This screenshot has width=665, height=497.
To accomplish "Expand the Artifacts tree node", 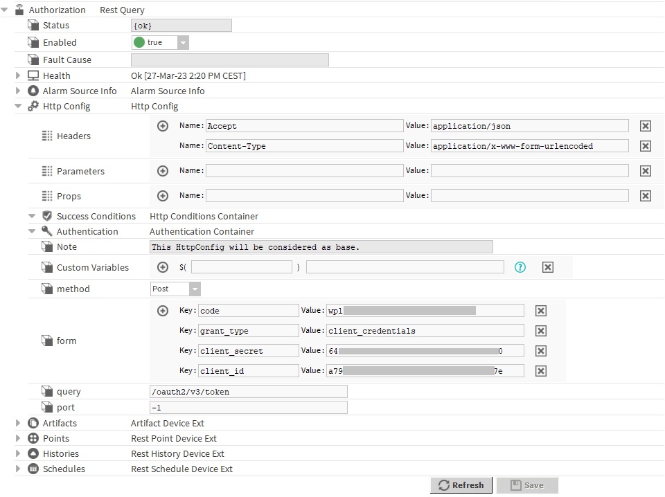I will (x=18, y=423).
